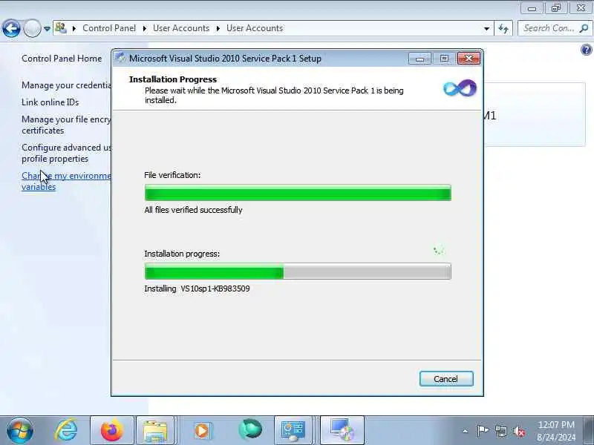Go back with the Control Panel back arrow
The image size is (594, 445).
[x=11, y=28]
